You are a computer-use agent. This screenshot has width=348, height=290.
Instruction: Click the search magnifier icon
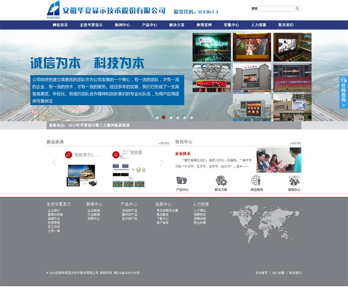pyautogui.click(x=297, y=9)
